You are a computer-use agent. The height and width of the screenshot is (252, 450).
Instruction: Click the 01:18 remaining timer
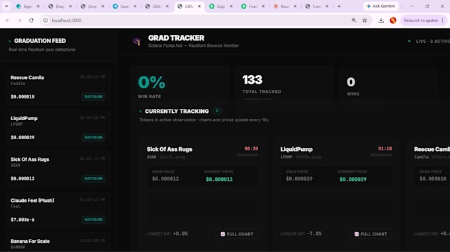point(385,148)
